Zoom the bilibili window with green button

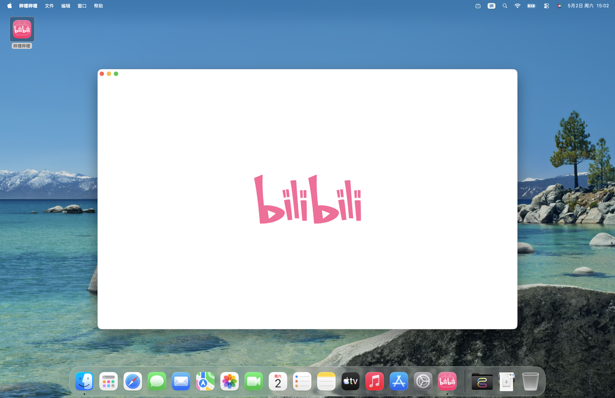(116, 74)
